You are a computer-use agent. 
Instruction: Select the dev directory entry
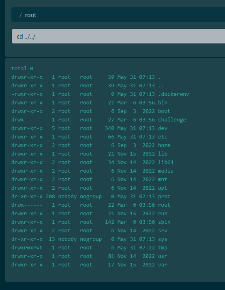[163, 128]
